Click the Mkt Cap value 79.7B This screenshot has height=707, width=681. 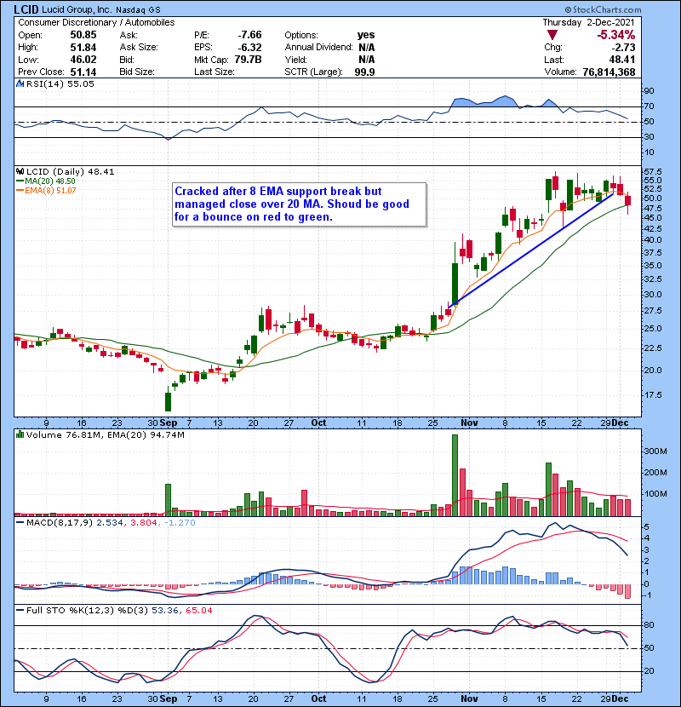248,60
